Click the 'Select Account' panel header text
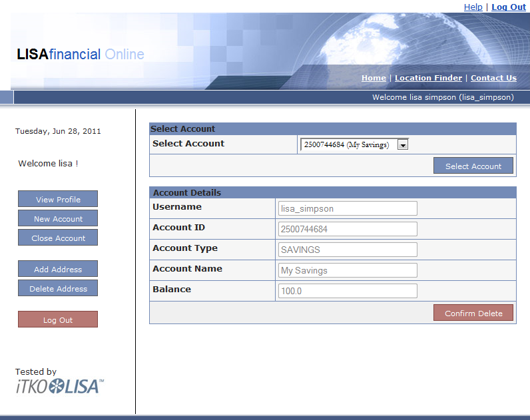 pos(182,128)
